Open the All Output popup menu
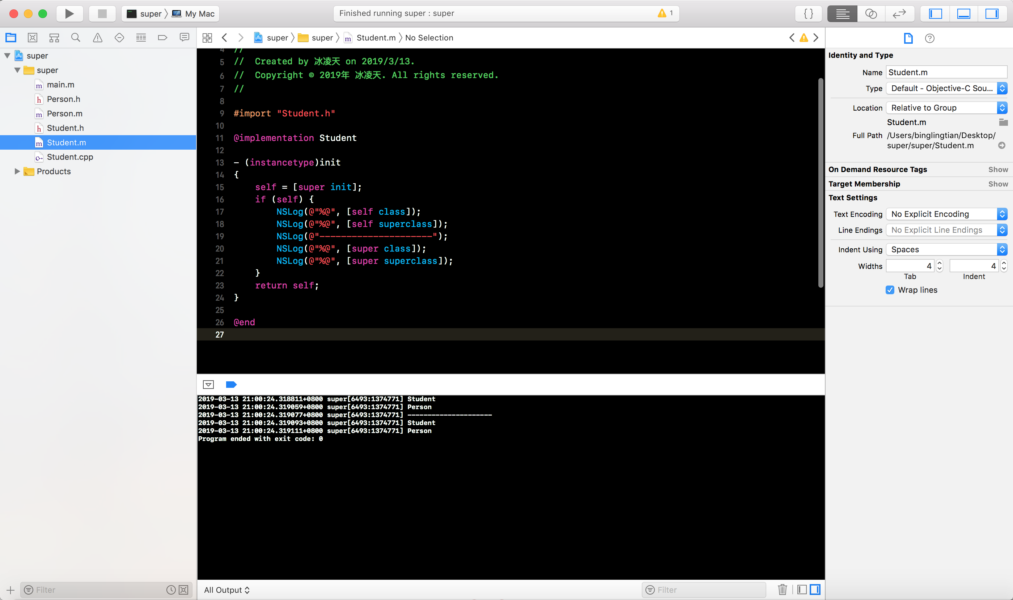This screenshot has width=1013, height=600. [226, 590]
